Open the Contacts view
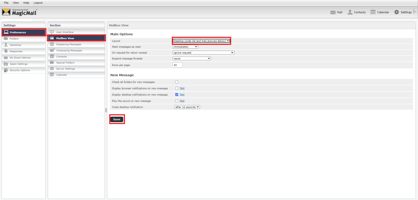Screen dimensions: 418x200 356,12
